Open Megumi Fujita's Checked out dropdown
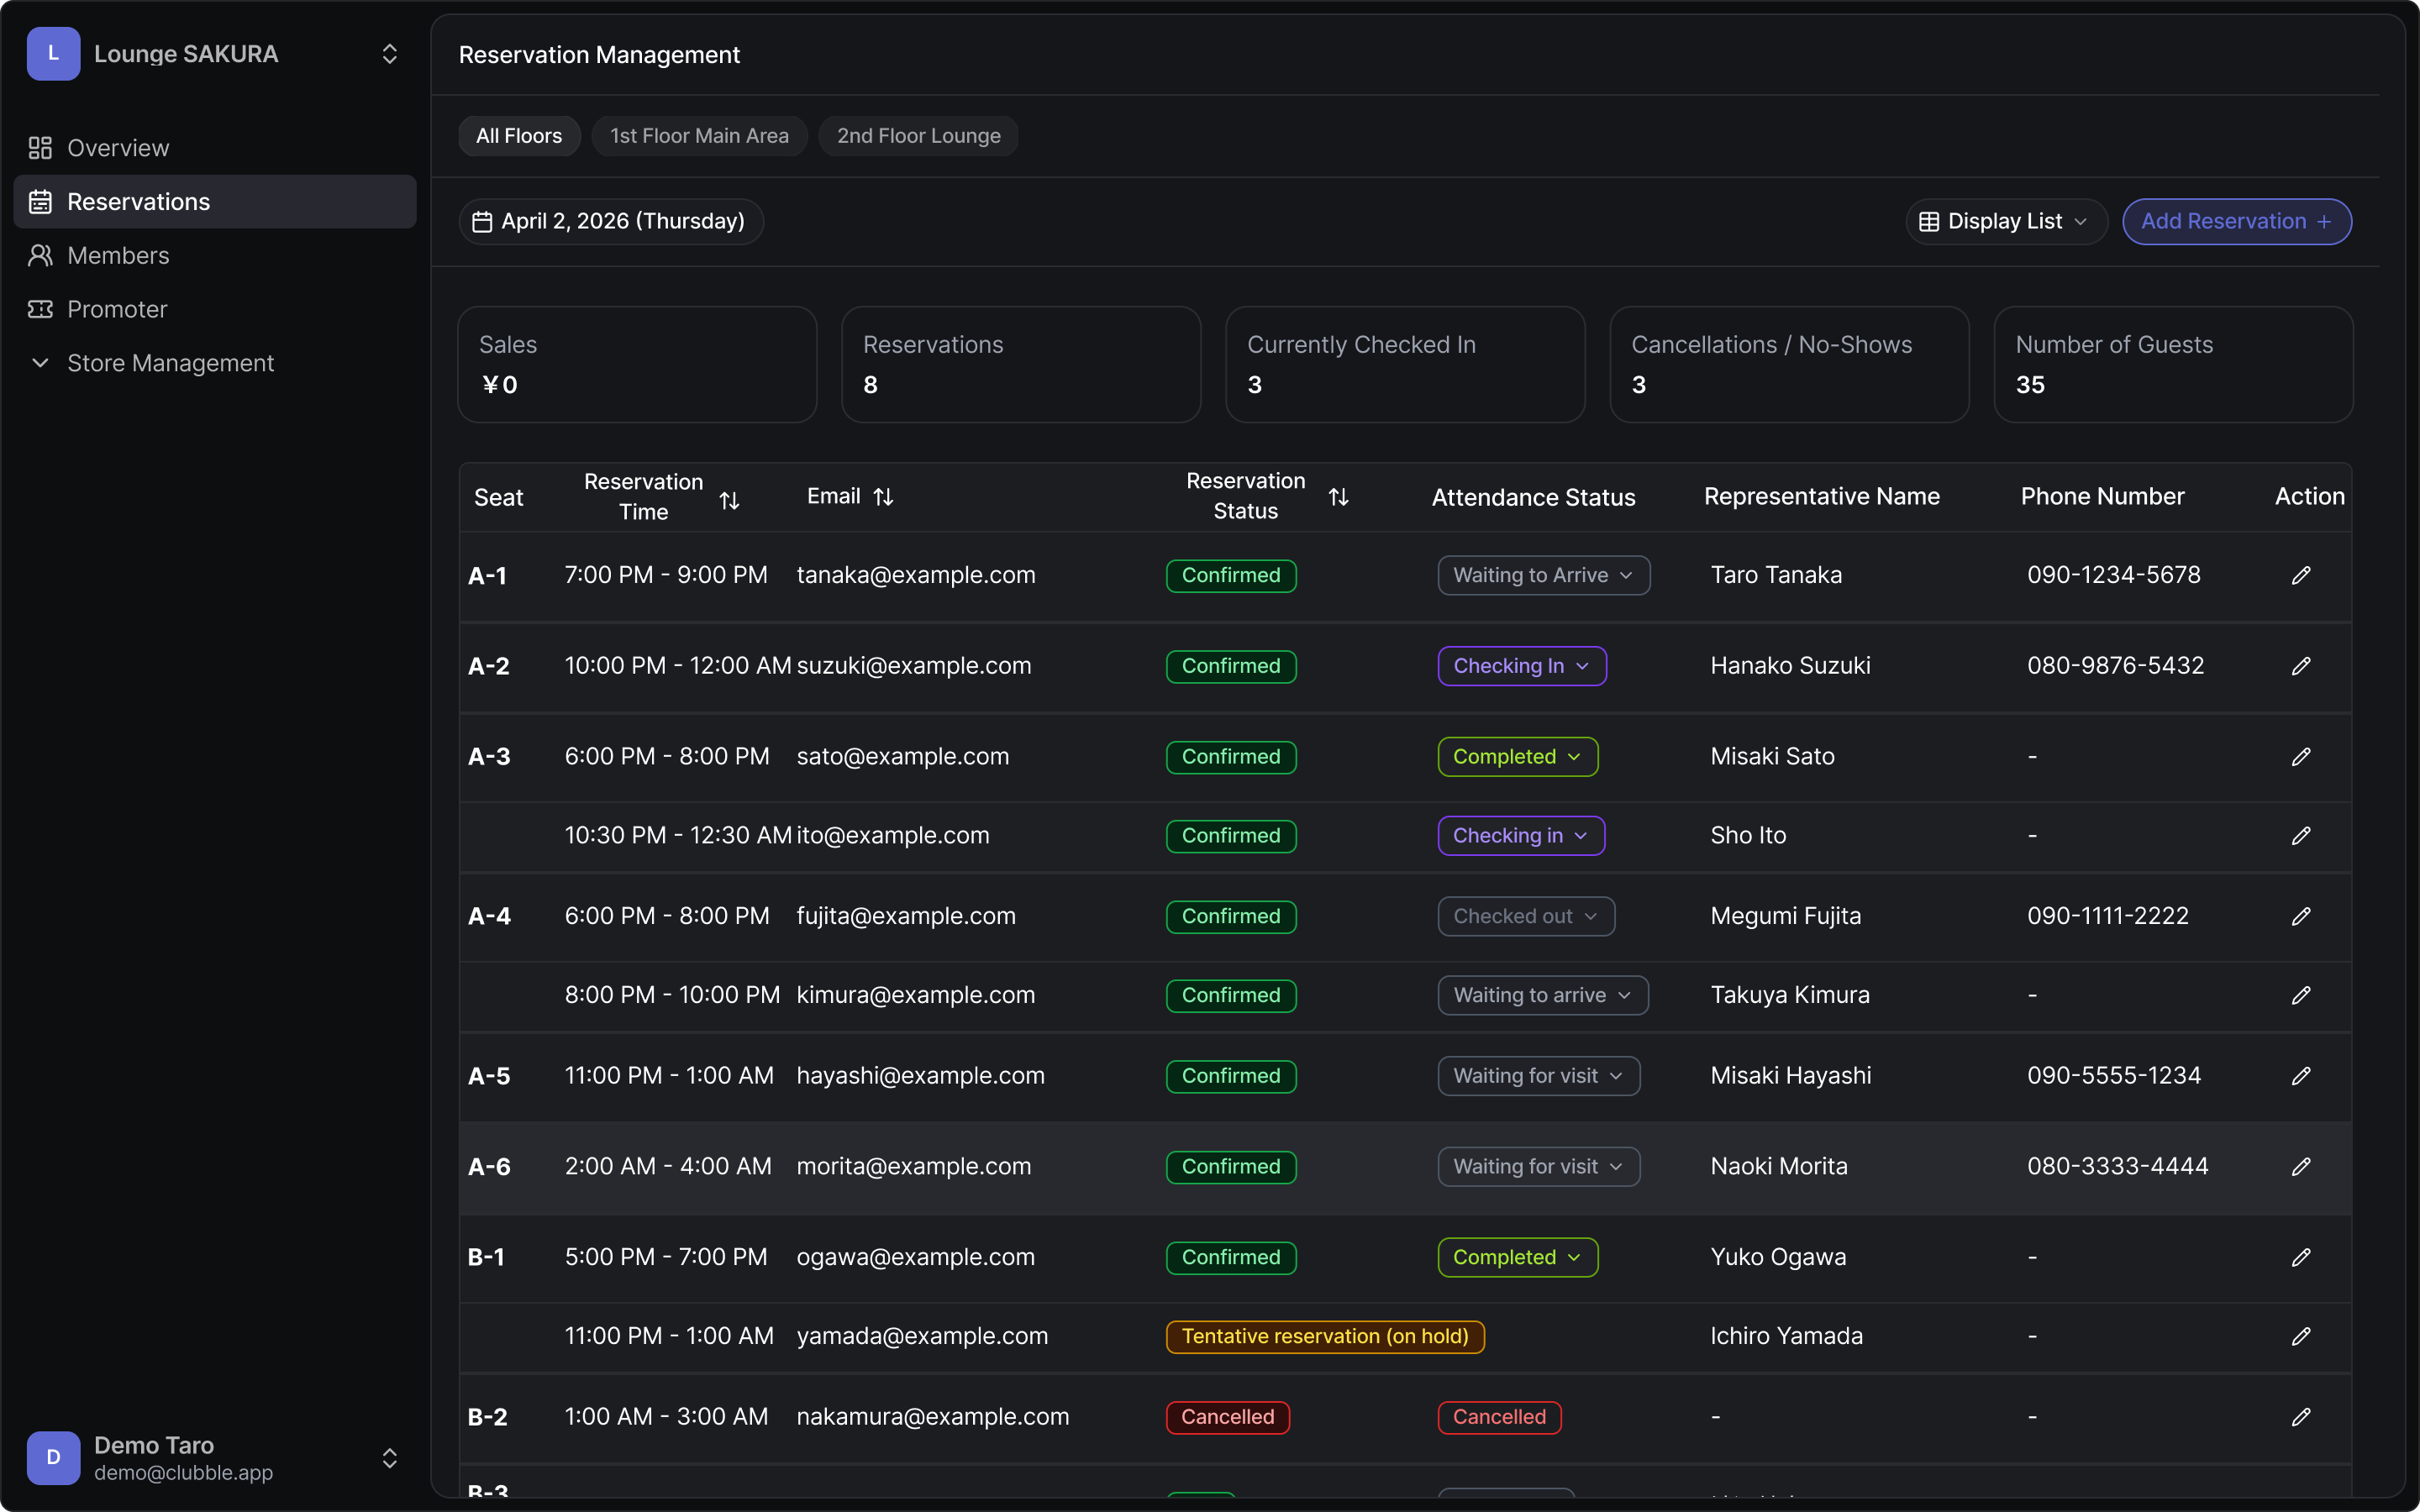 1525,916
